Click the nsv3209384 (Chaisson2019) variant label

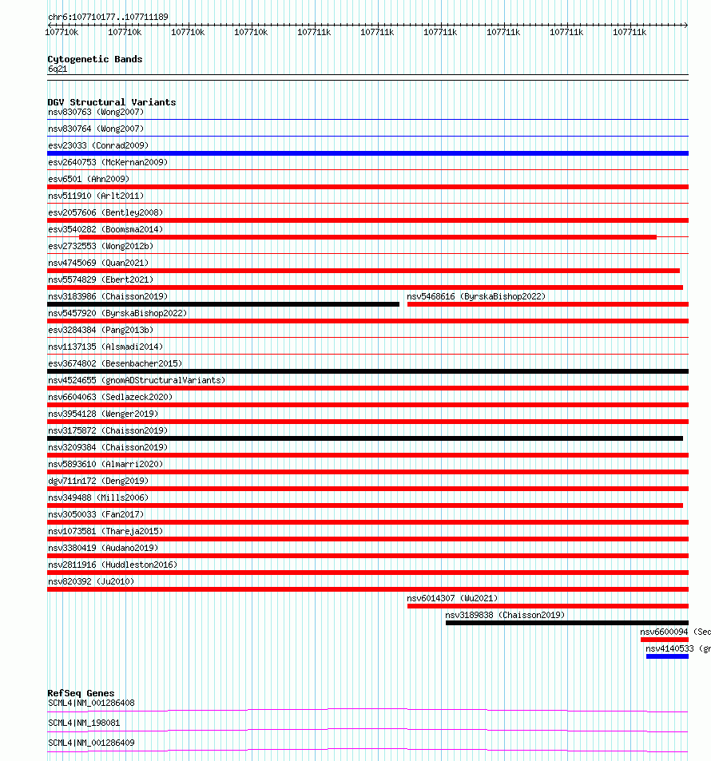[x=108, y=447]
